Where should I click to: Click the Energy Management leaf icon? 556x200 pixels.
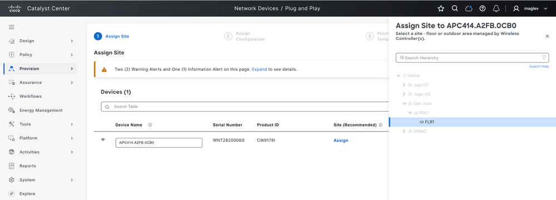tap(11, 111)
